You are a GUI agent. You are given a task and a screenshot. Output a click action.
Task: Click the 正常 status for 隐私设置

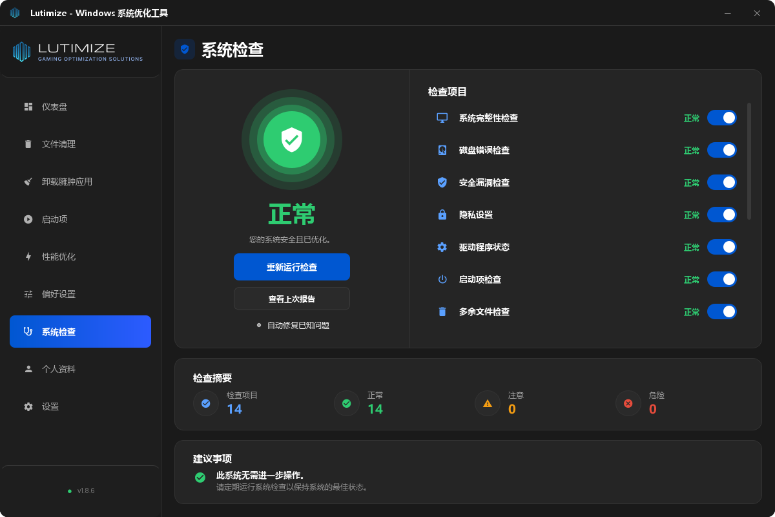pyautogui.click(x=692, y=215)
